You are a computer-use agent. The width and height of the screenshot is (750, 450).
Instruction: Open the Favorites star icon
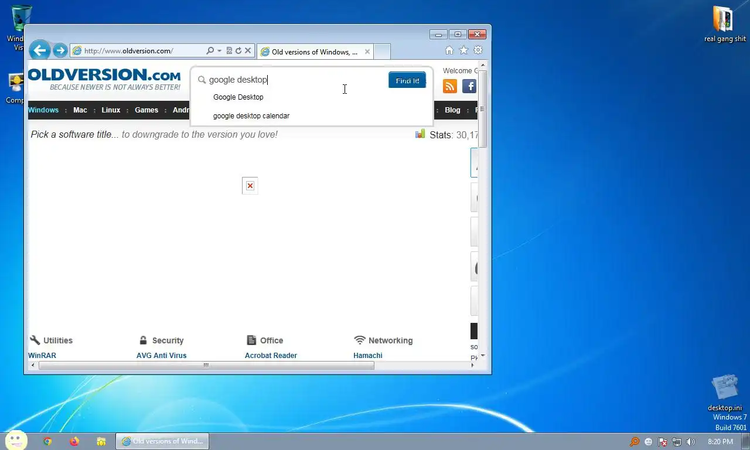pos(463,50)
